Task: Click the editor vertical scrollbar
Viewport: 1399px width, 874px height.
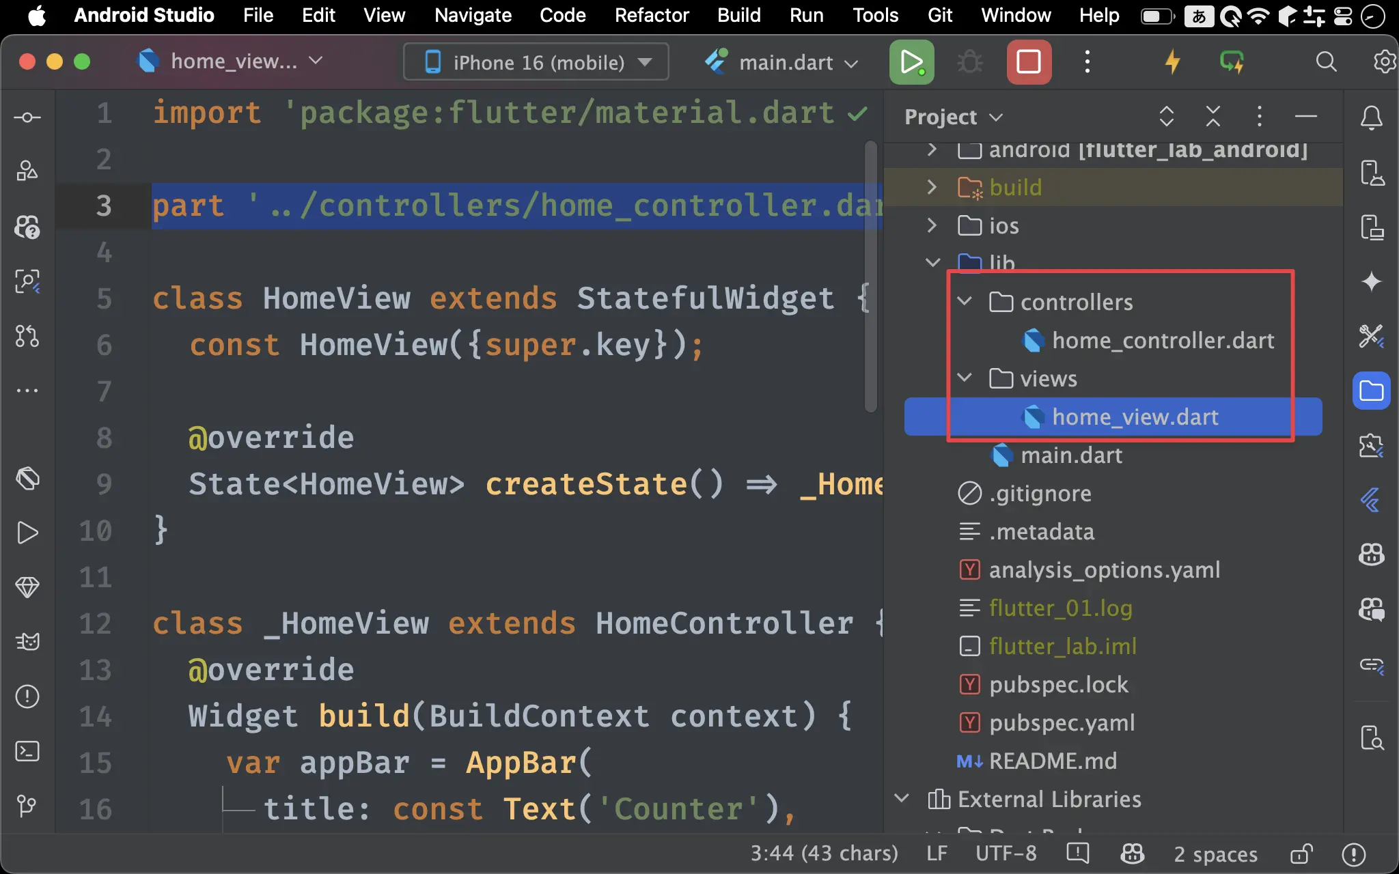Action: pos(870,277)
